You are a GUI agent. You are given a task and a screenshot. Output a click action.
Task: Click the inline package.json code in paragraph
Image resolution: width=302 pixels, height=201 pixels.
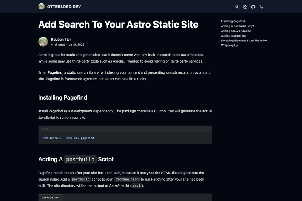click(127, 179)
